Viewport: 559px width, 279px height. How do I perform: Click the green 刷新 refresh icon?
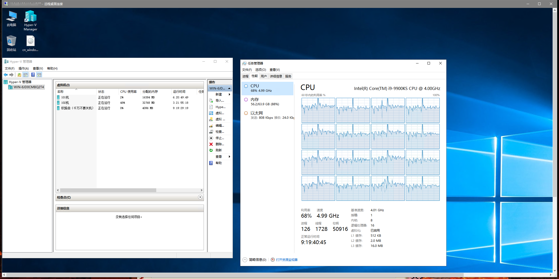click(x=211, y=150)
